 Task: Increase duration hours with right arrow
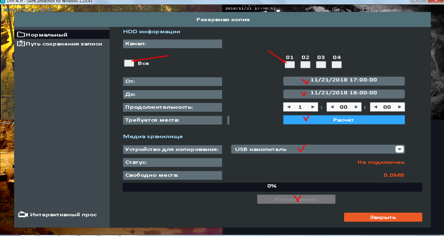coord(313,107)
